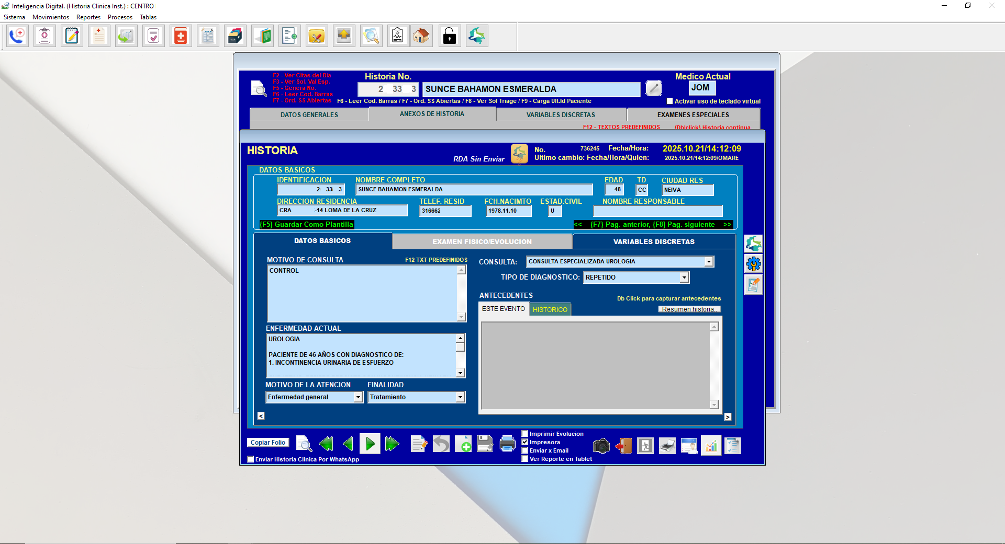The width and height of the screenshot is (1005, 544).
Task: Open the tools folder toolbar icon
Action: pyautogui.click(x=317, y=36)
